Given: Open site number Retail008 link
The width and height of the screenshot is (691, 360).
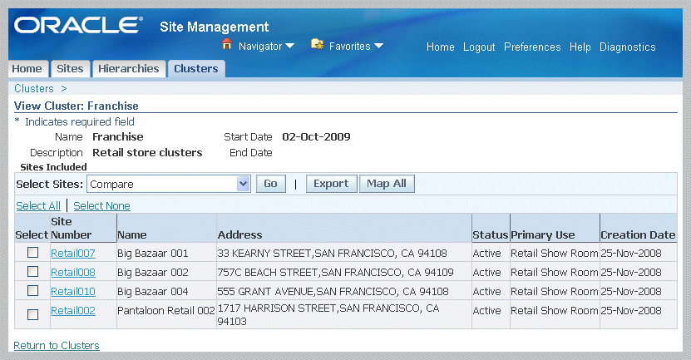Looking at the screenshot, I should coord(73,273).
